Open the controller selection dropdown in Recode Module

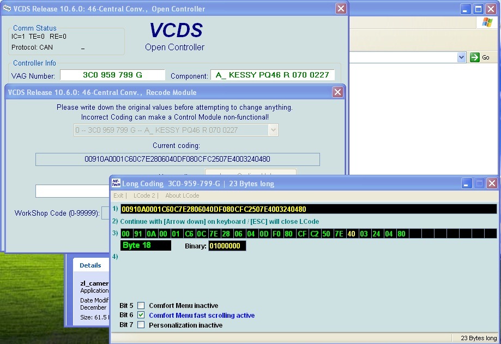pyautogui.click(x=273, y=131)
